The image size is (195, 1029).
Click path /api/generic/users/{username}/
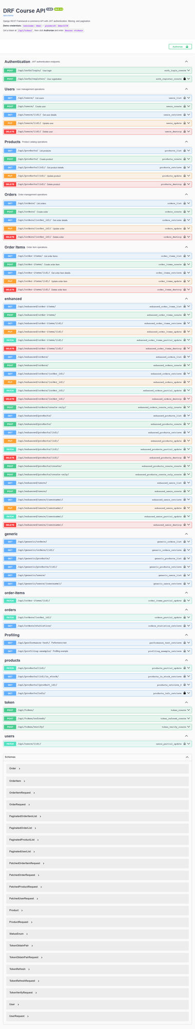click(x=40, y=584)
